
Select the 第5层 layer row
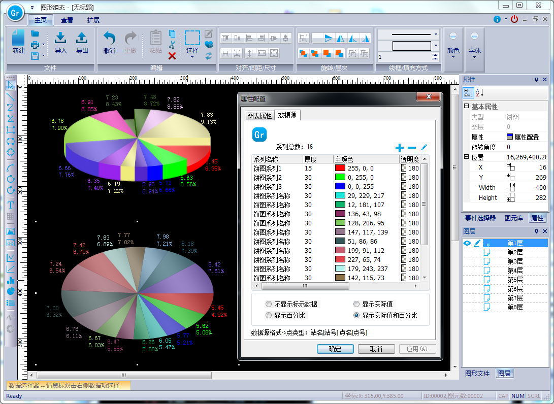(505, 280)
